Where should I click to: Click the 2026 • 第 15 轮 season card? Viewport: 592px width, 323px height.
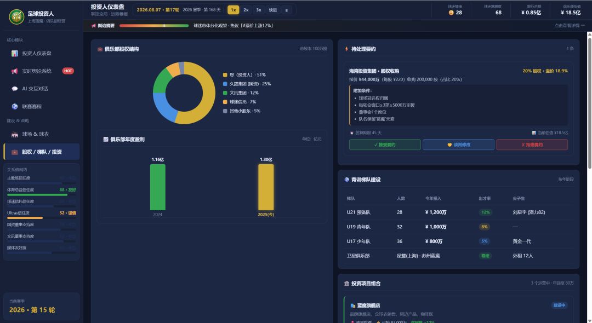42,307
